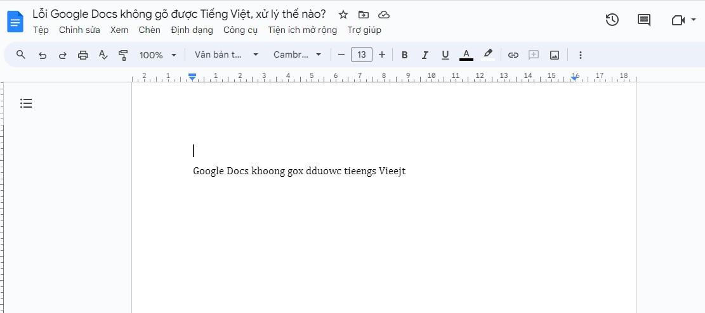The width and height of the screenshot is (705, 313).
Task: Open the Xem menu
Action: (119, 30)
